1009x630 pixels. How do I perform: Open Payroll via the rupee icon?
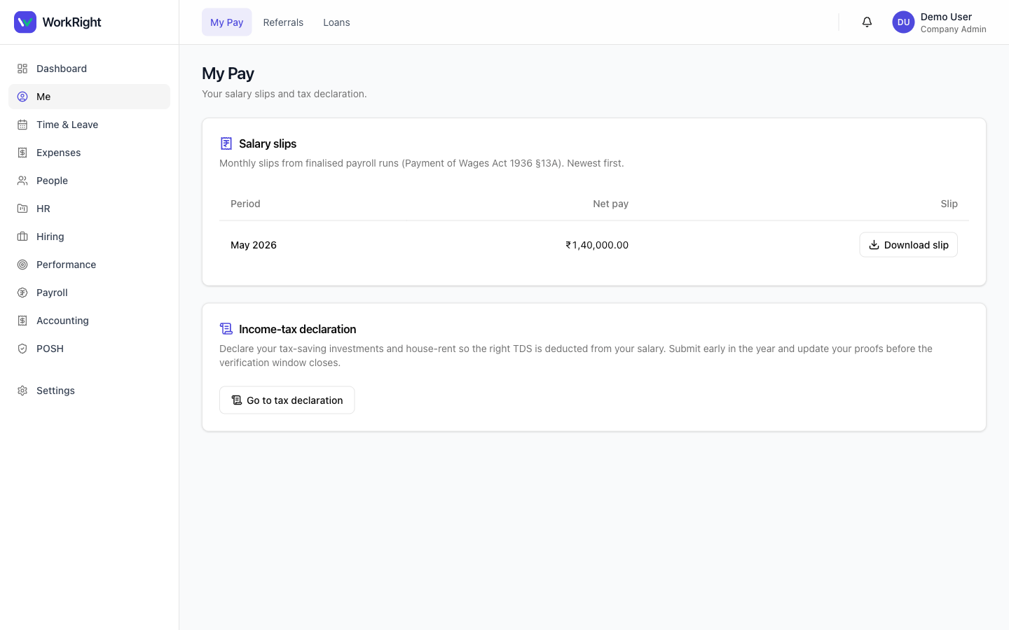(22, 293)
